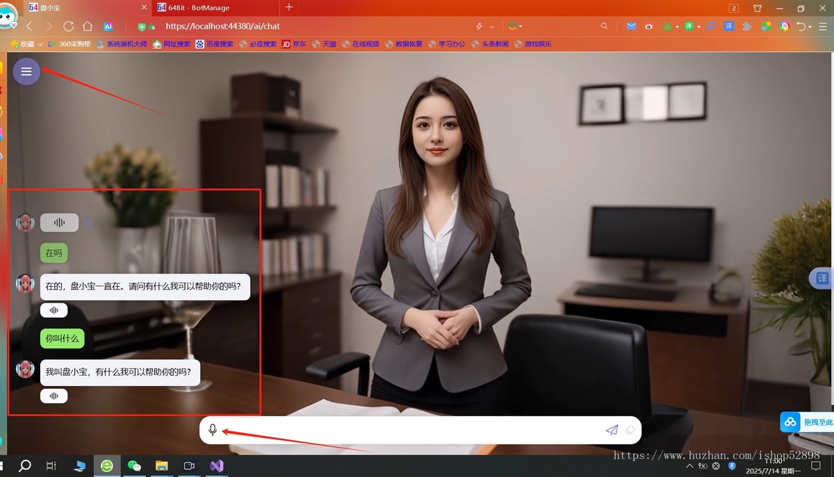Reload the page with the refresh icon
This screenshot has height=477, width=834.
click(68, 26)
